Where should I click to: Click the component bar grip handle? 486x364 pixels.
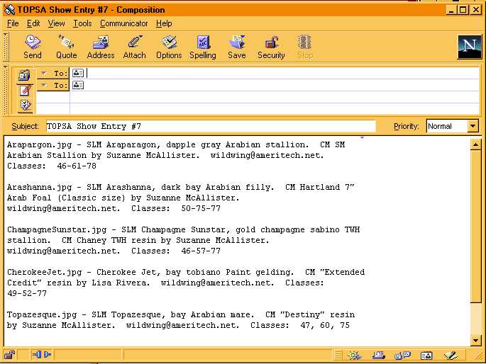338,356
